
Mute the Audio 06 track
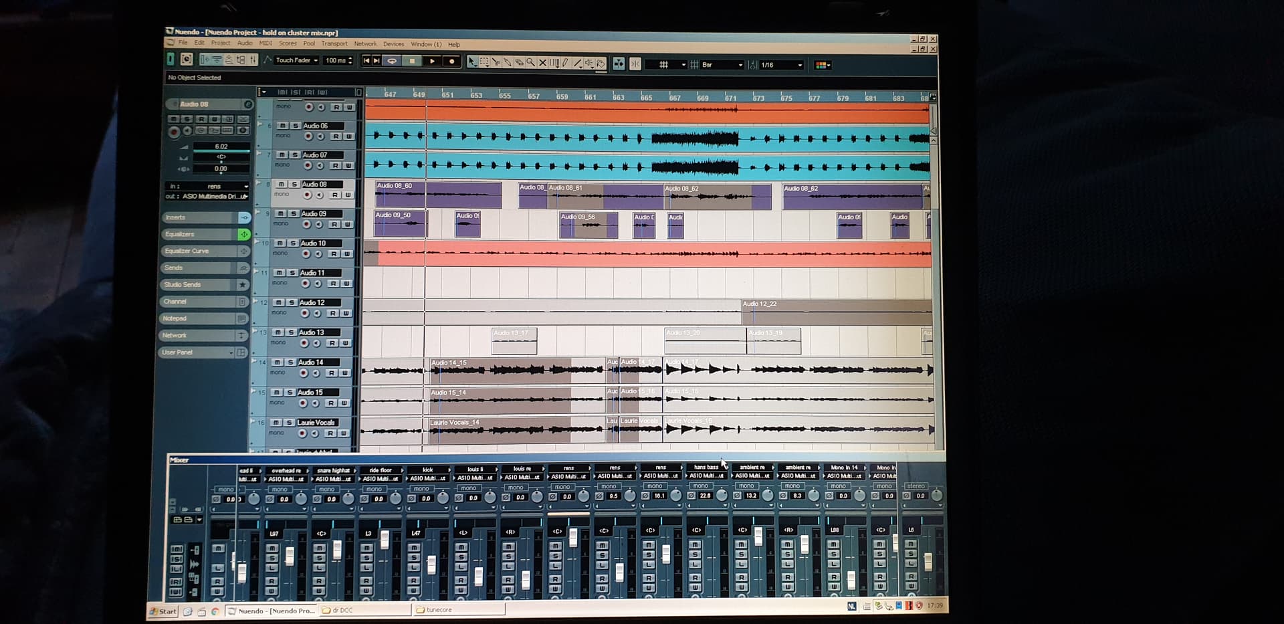point(283,126)
